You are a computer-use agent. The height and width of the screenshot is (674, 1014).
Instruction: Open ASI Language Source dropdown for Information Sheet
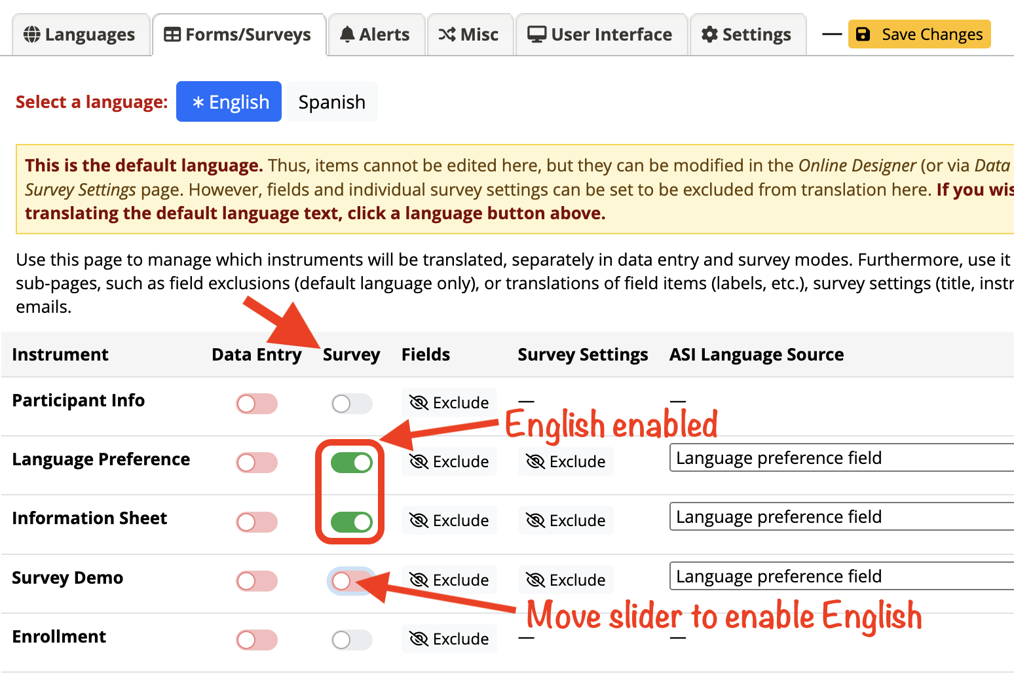coord(842,516)
